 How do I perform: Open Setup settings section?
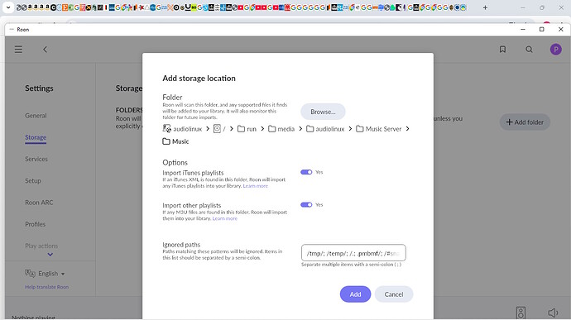[33, 180]
